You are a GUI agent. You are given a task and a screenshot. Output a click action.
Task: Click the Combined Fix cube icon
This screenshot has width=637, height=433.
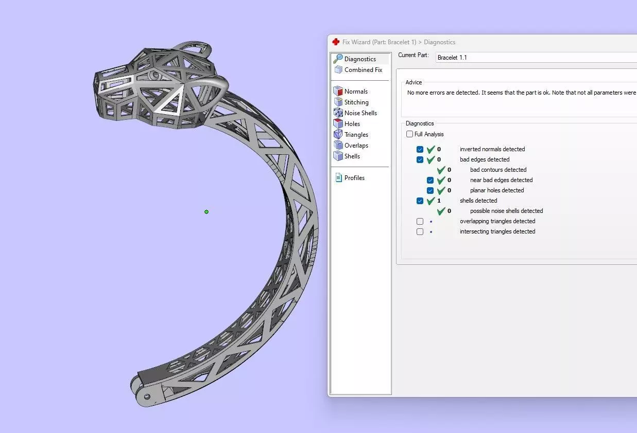338,69
